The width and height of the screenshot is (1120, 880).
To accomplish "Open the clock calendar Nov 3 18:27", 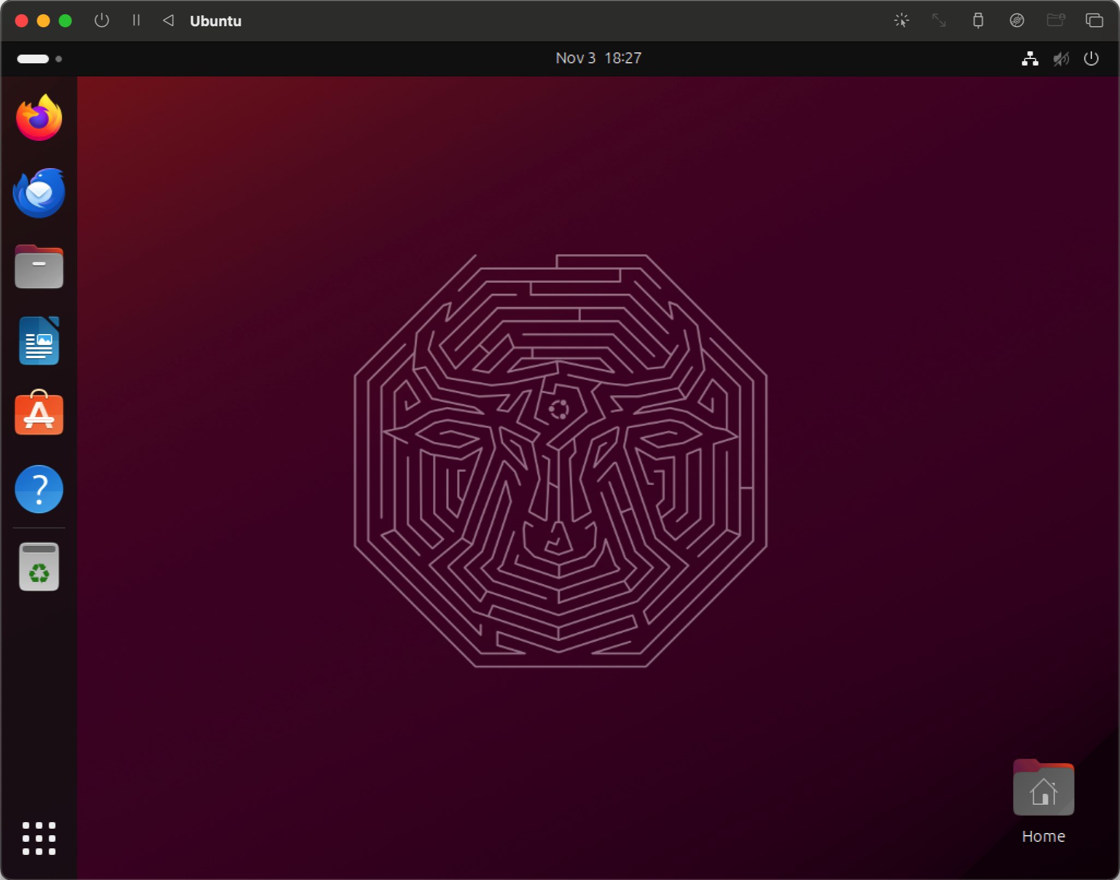I will tap(598, 58).
